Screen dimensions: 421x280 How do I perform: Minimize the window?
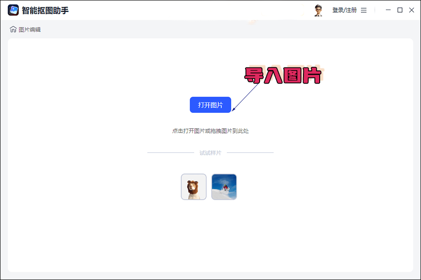click(x=388, y=10)
